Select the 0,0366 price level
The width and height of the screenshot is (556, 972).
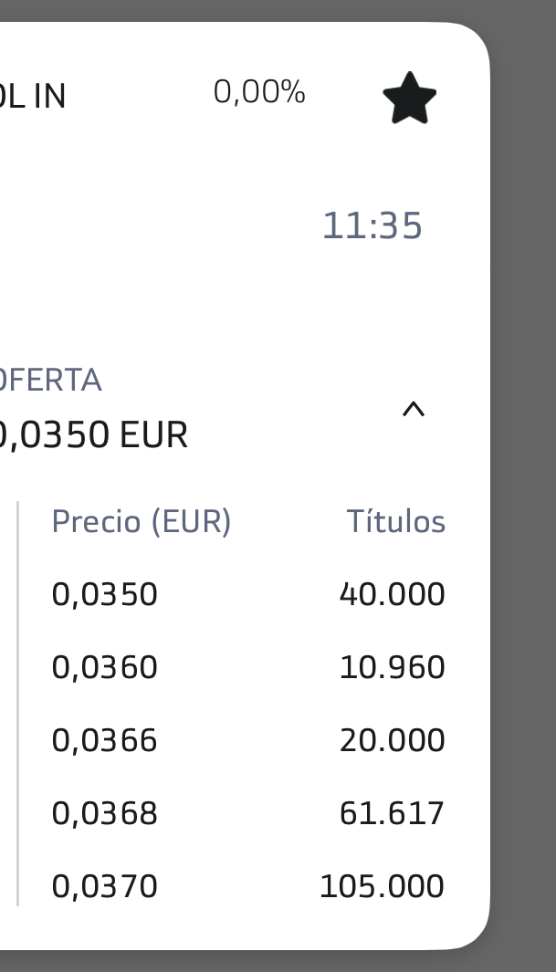click(x=105, y=740)
